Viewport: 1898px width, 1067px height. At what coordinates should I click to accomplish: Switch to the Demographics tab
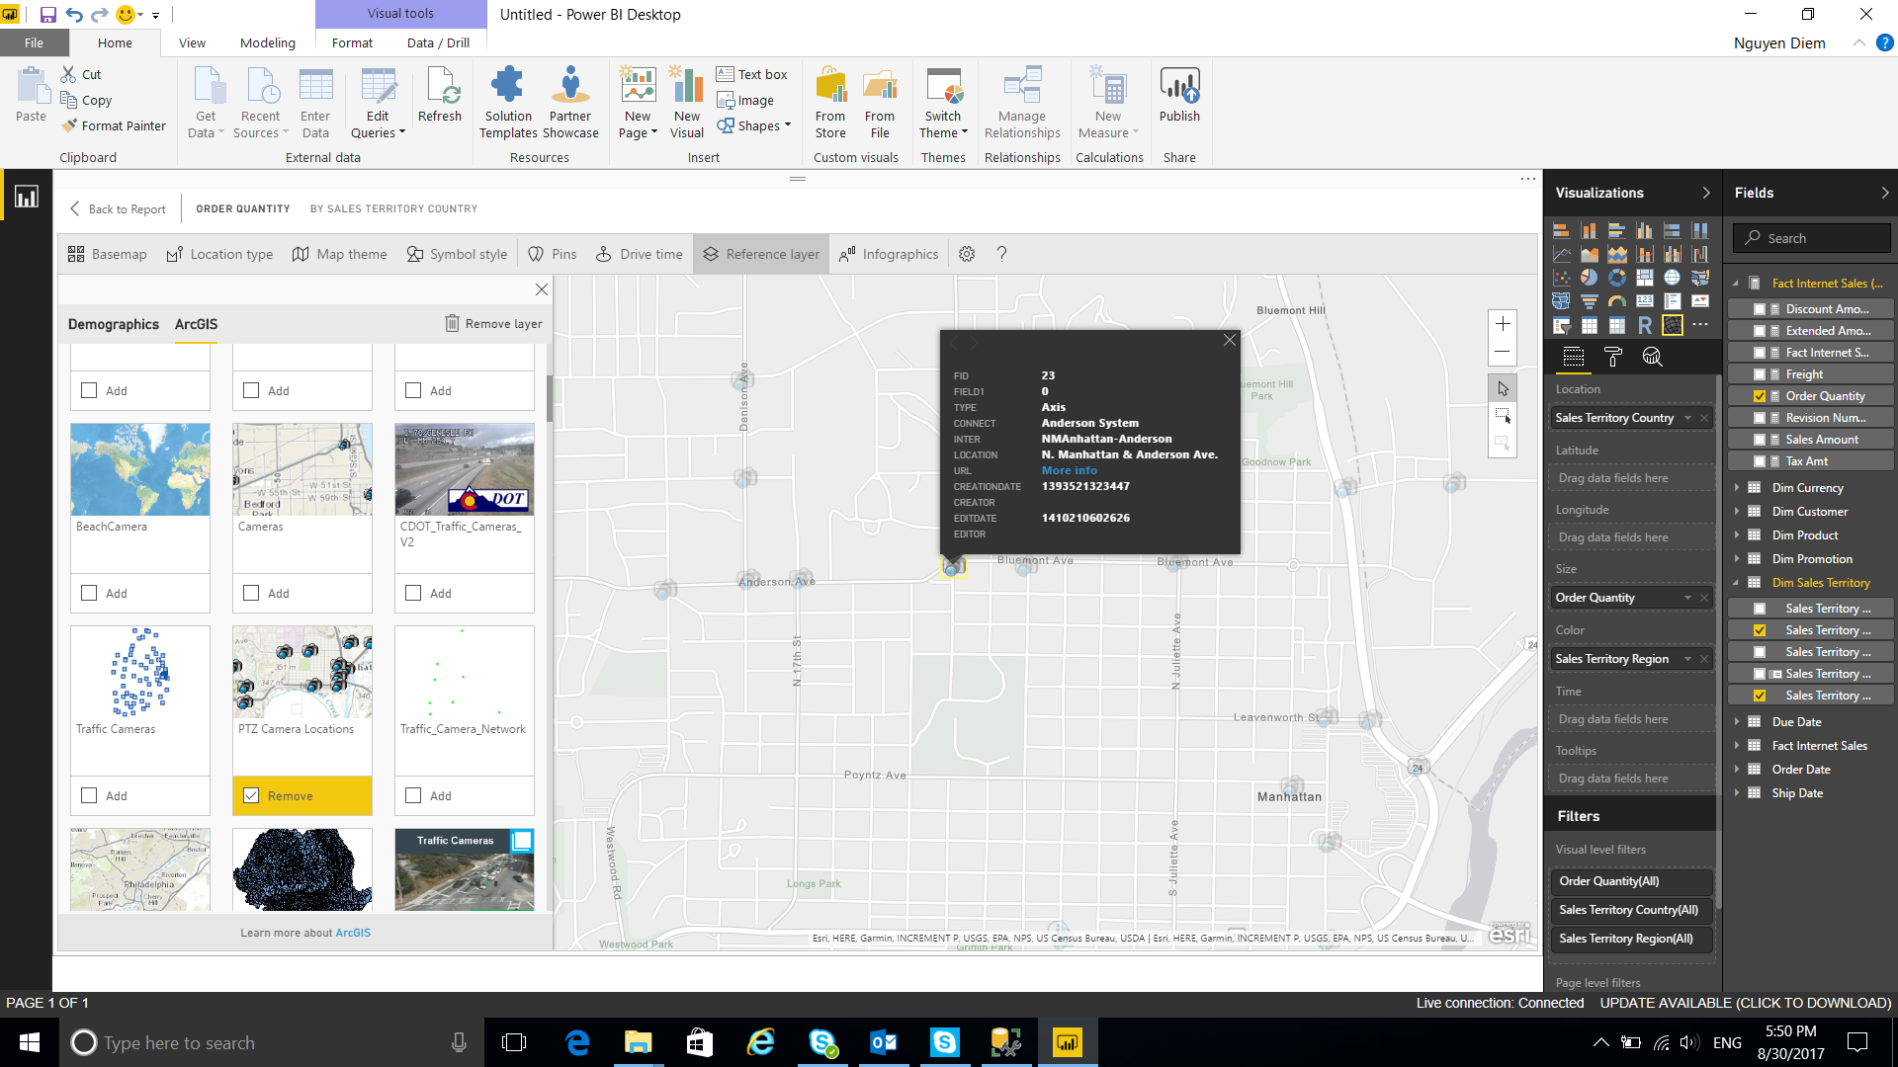coord(114,324)
